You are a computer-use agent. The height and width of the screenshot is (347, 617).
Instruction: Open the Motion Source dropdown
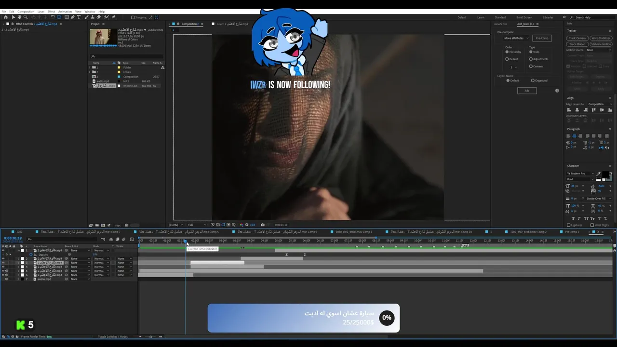(598, 50)
